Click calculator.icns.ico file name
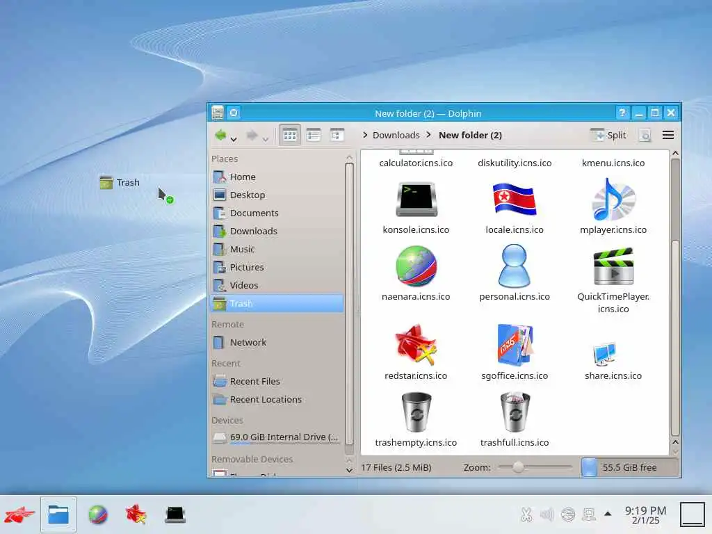 [x=416, y=163]
